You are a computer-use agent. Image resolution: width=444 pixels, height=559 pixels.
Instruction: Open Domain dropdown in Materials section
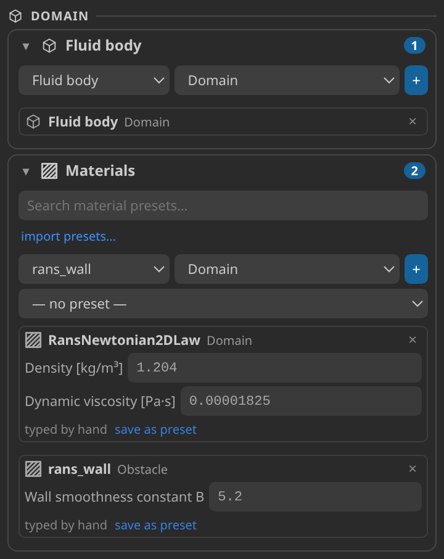287,269
